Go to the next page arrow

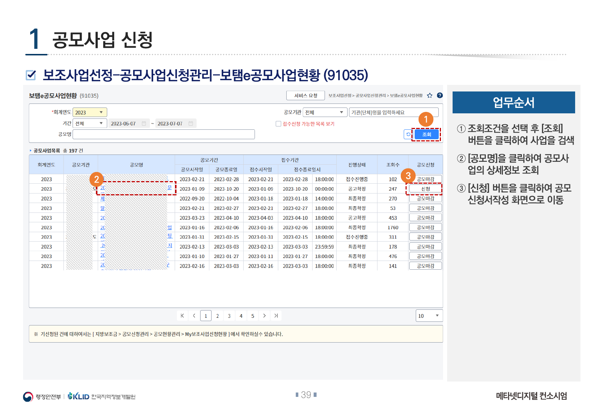264,316
